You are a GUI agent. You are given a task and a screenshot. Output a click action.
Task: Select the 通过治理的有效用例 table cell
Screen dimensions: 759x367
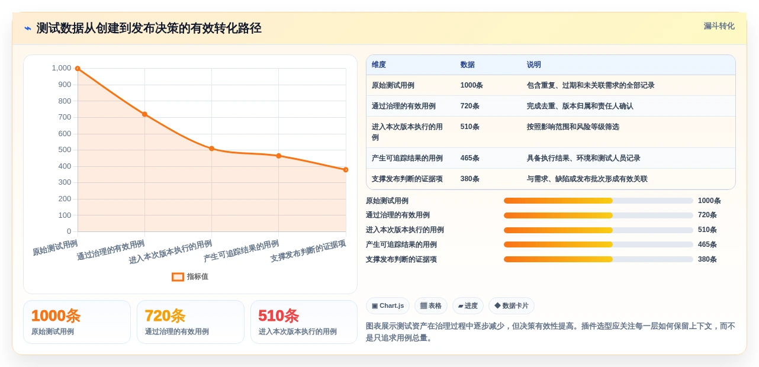(404, 106)
